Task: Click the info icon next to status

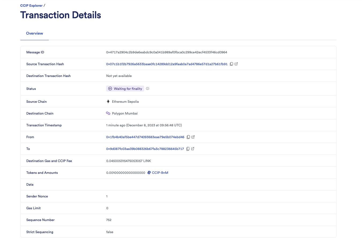Action: 147,89
